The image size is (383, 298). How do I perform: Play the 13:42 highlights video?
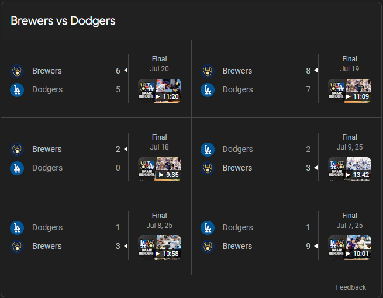(x=350, y=169)
